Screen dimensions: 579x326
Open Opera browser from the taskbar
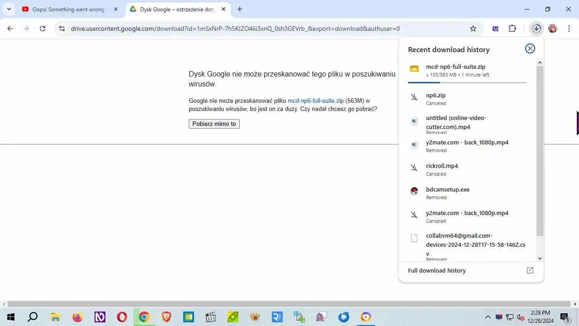(122, 317)
